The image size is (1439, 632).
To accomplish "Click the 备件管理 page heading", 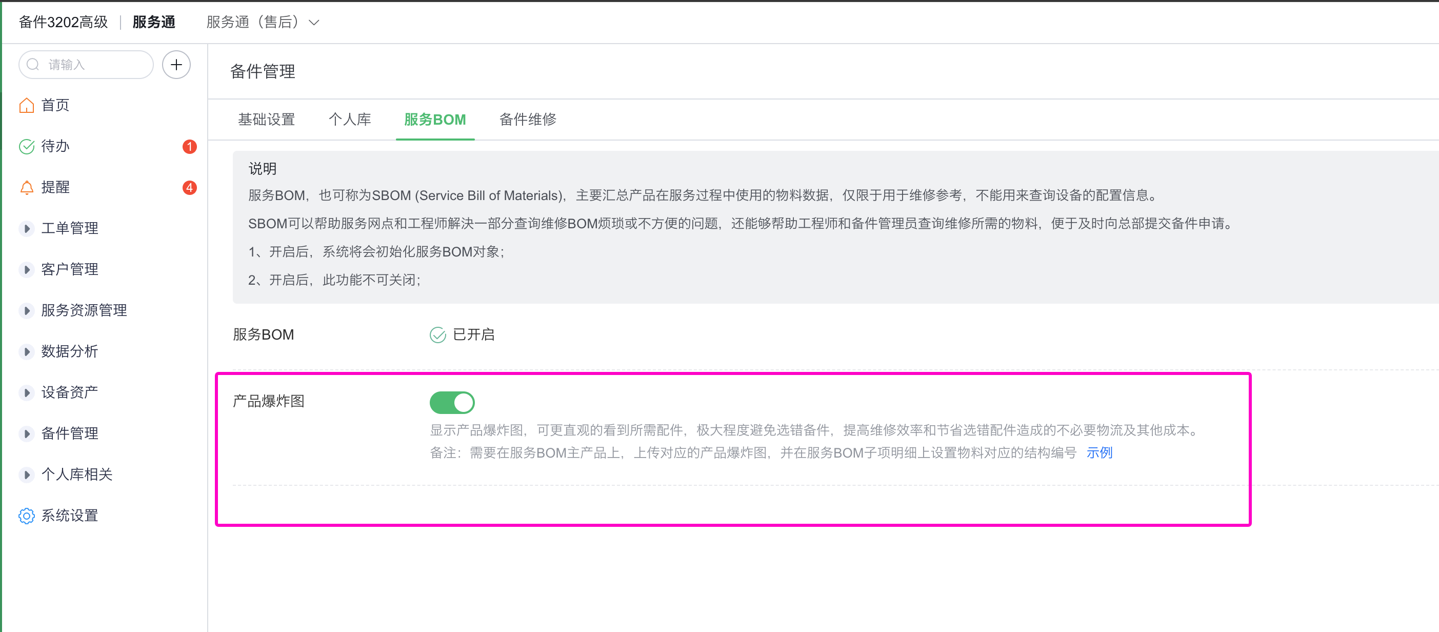I will point(263,71).
